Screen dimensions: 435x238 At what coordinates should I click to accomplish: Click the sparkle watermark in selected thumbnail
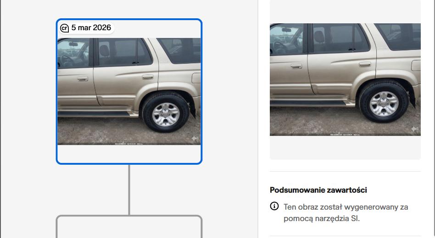click(195, 138)
